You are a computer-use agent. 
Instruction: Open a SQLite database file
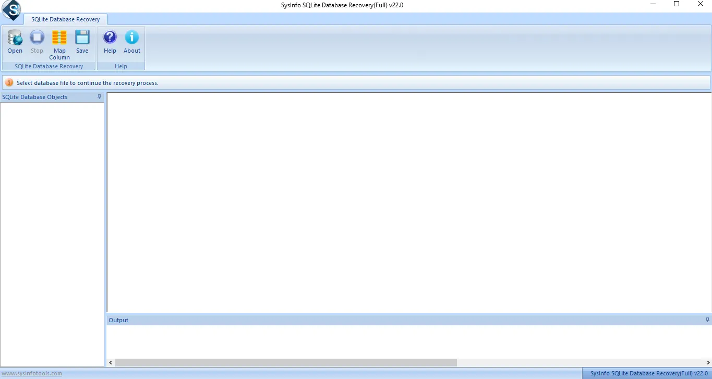click(14, 42)
